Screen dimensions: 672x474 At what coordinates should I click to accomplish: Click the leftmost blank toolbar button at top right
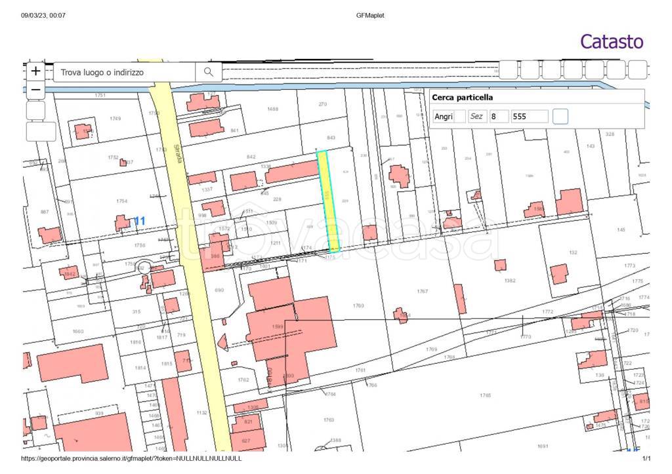point(509,69)
